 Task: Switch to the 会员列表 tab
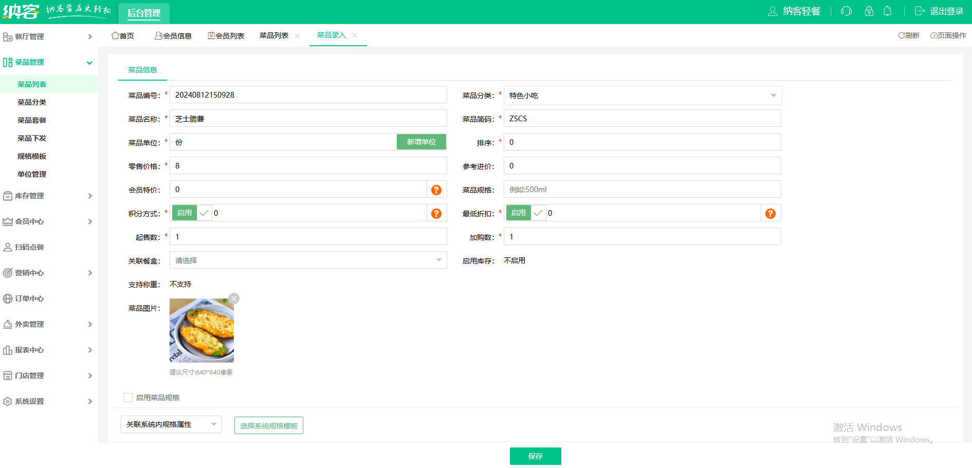point(226,35)
